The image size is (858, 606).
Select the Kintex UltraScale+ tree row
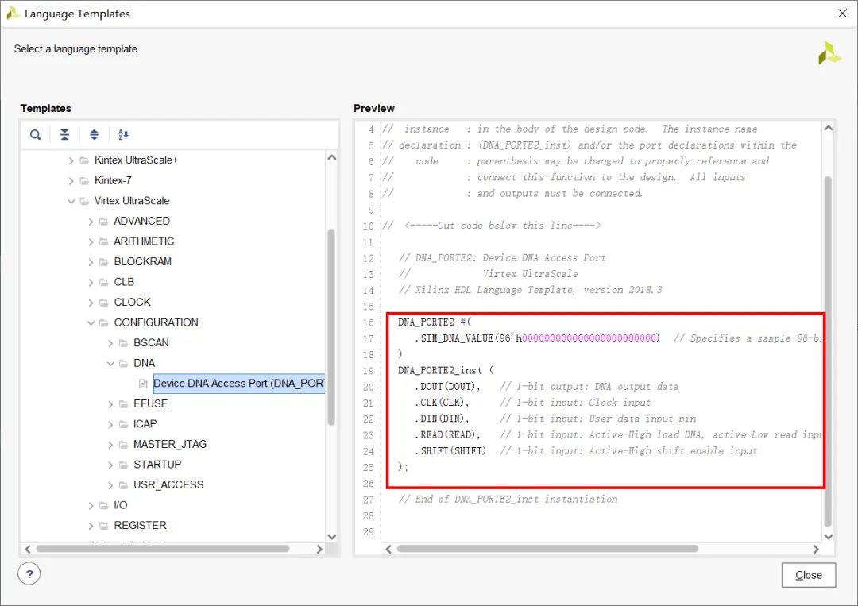[x=137, y=160]
